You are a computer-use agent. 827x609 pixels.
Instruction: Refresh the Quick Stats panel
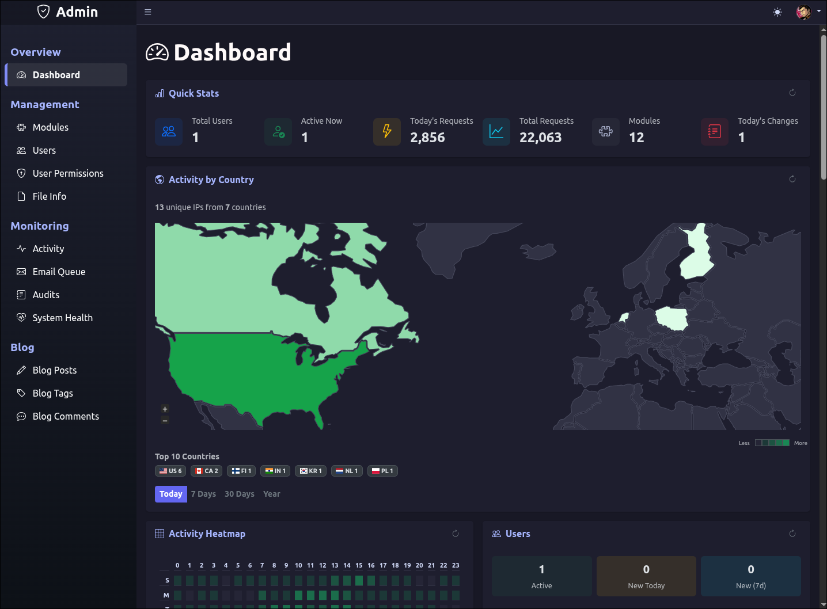792,93
